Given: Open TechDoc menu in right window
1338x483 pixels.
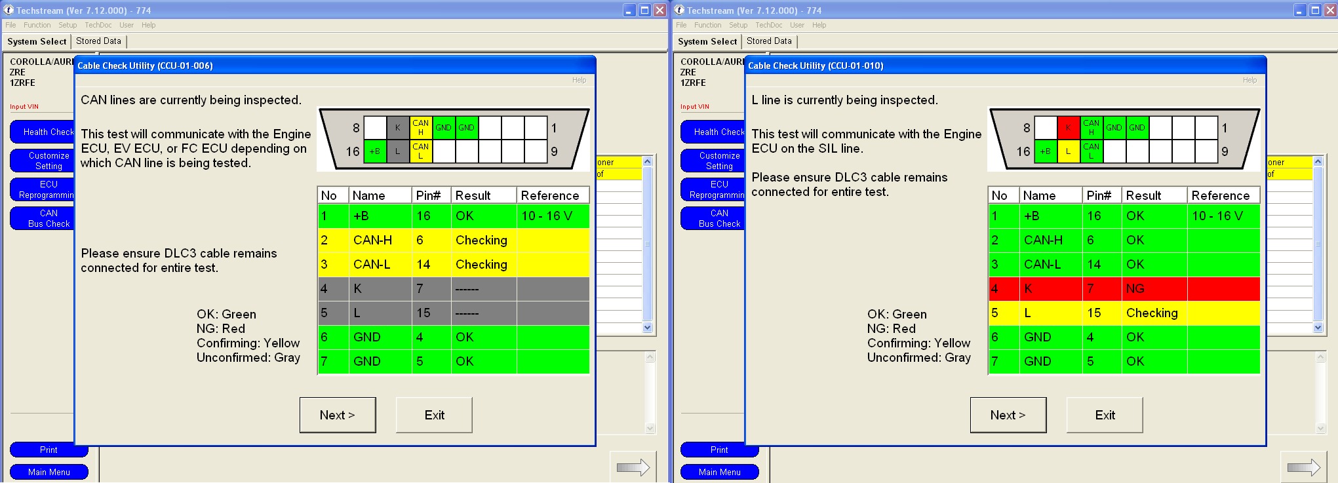Looking at the screenshot, I should [x=768, y=25].
